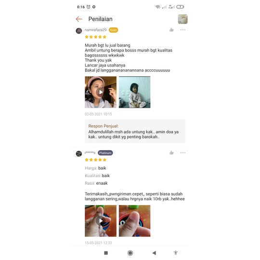Tap the Android home circle button
This screenshot has width=260, height=260.
point(130,253)
